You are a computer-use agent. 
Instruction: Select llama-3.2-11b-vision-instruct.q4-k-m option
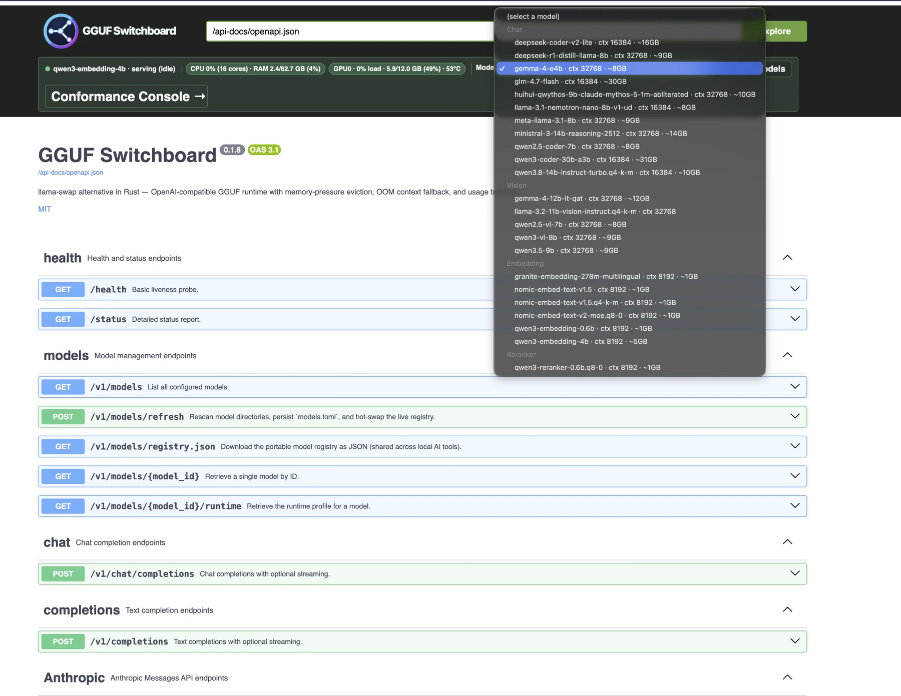[629, 212]
